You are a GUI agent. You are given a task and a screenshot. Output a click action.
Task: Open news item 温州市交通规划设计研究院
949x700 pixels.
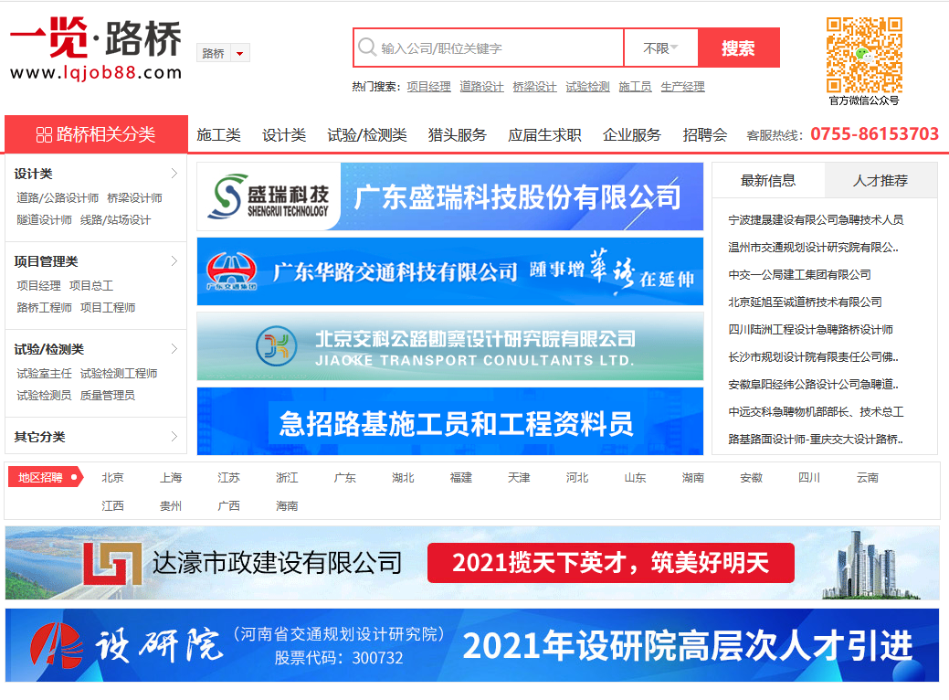coord(814,247)
